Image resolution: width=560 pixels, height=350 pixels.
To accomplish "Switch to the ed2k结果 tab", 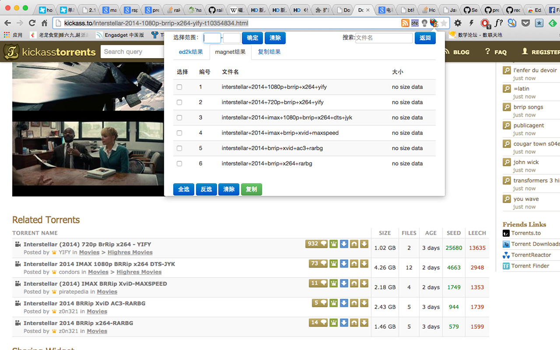I will [x=191, y=52].
